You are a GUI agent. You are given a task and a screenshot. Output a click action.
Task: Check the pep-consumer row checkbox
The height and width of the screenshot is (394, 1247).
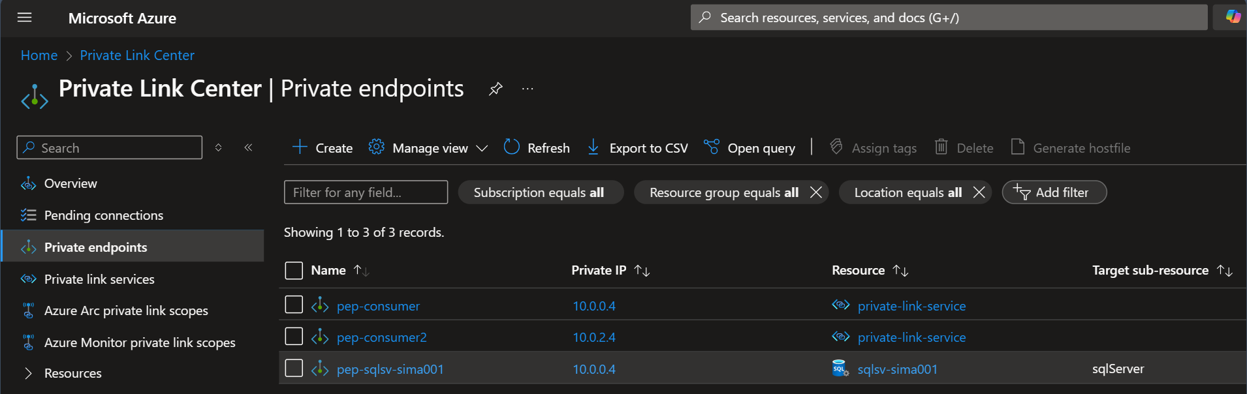(294, 305)
